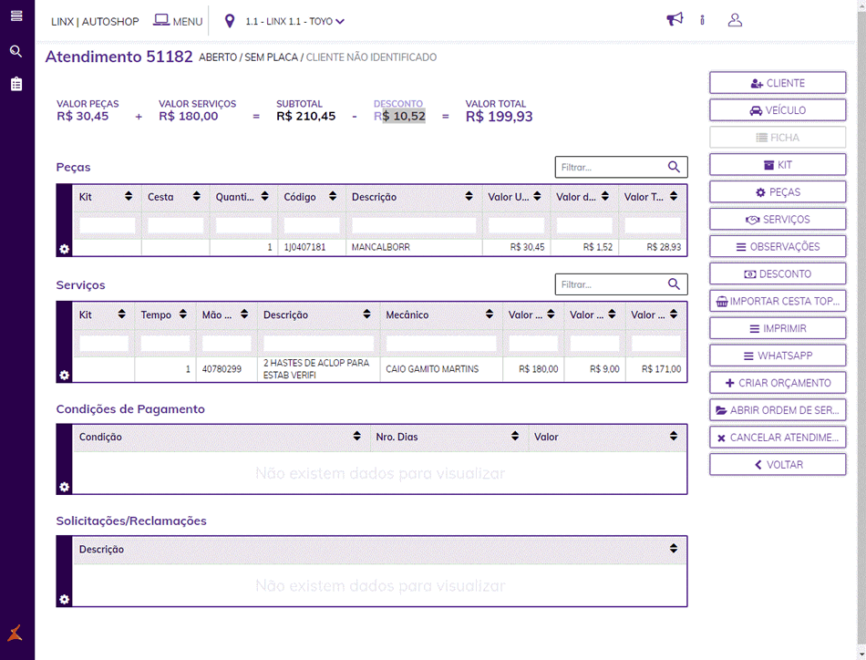Image resolution: width=866 pixels, height=660 pixels.
Task: Click the IMPRIMIR button
Action: pyautogui.click(x=778, y=328)
